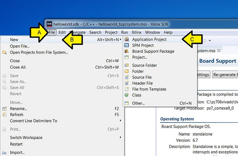Click the Source File icon
Image resolution: width=238 pixels, height=156 pixels.
pyautogui.click(x=126, y=77)
